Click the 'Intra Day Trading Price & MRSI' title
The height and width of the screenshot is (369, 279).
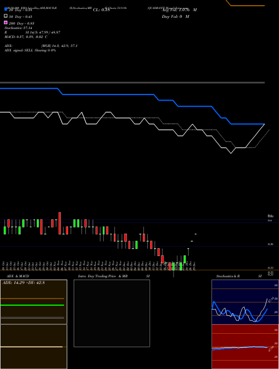coord(114,276)
